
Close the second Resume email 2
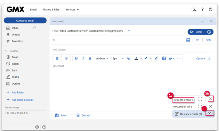210,106
